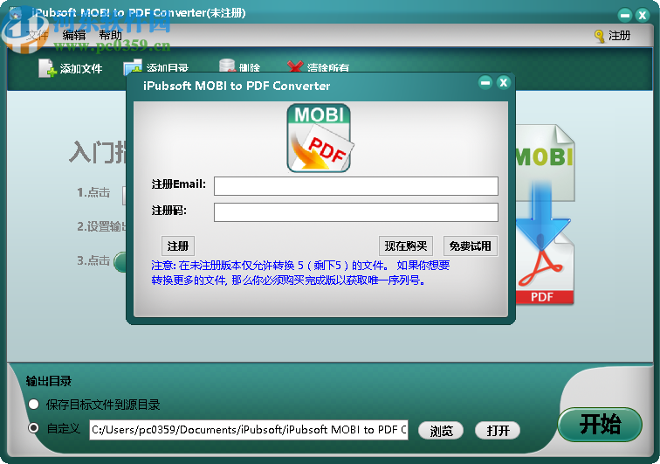
Task: Open the 文件 menu
Action: (37, 36)
